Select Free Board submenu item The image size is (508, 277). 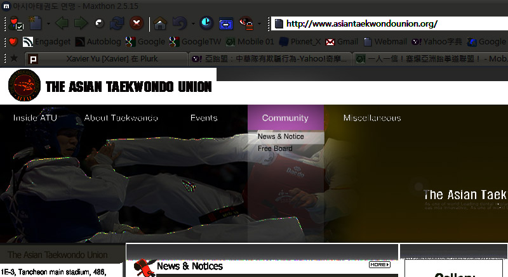(x=275, y=148)
